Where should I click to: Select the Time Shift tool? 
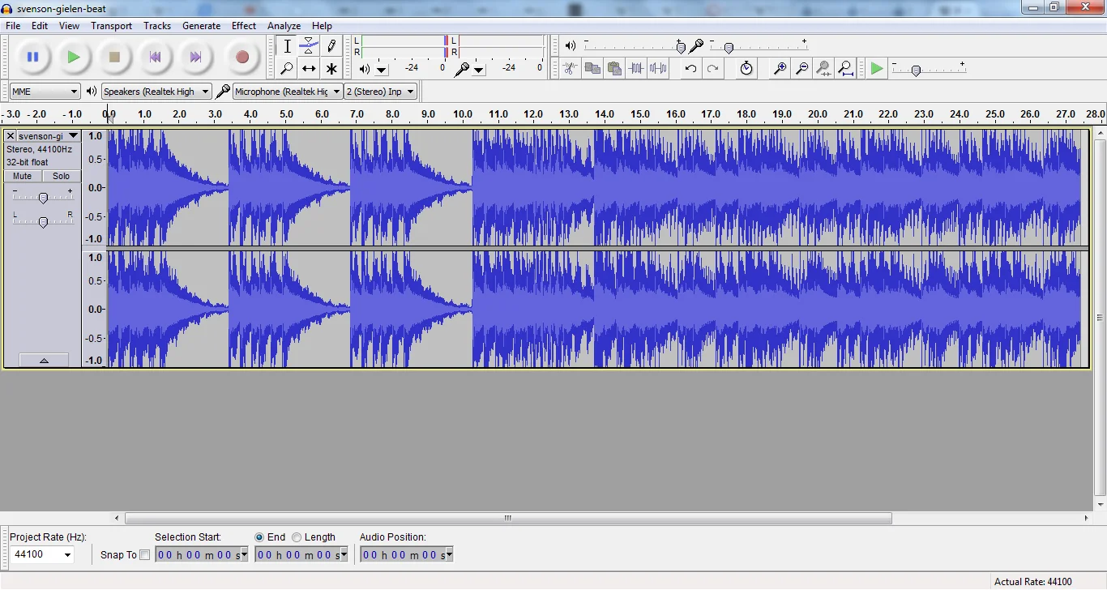point(309,69)
